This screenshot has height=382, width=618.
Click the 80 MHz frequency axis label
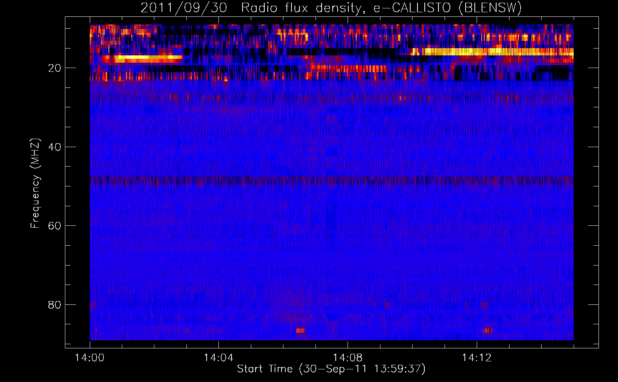55,305
